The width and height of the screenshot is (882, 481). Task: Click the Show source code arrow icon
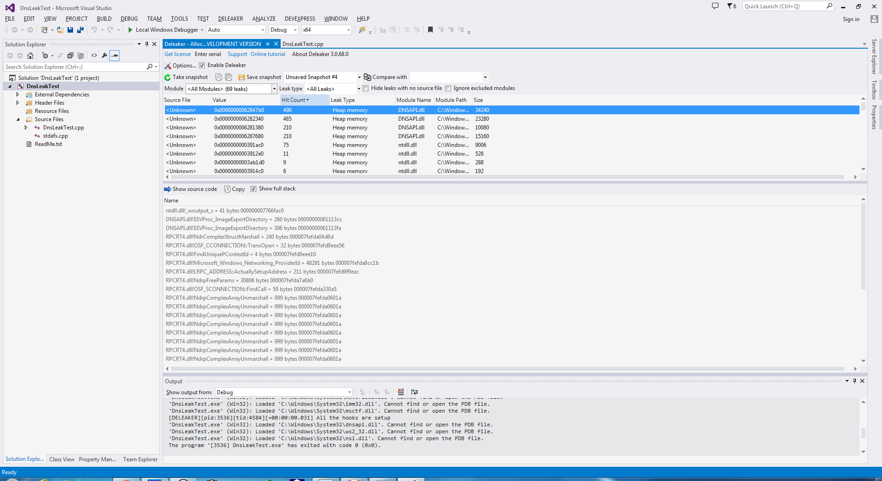168,189
